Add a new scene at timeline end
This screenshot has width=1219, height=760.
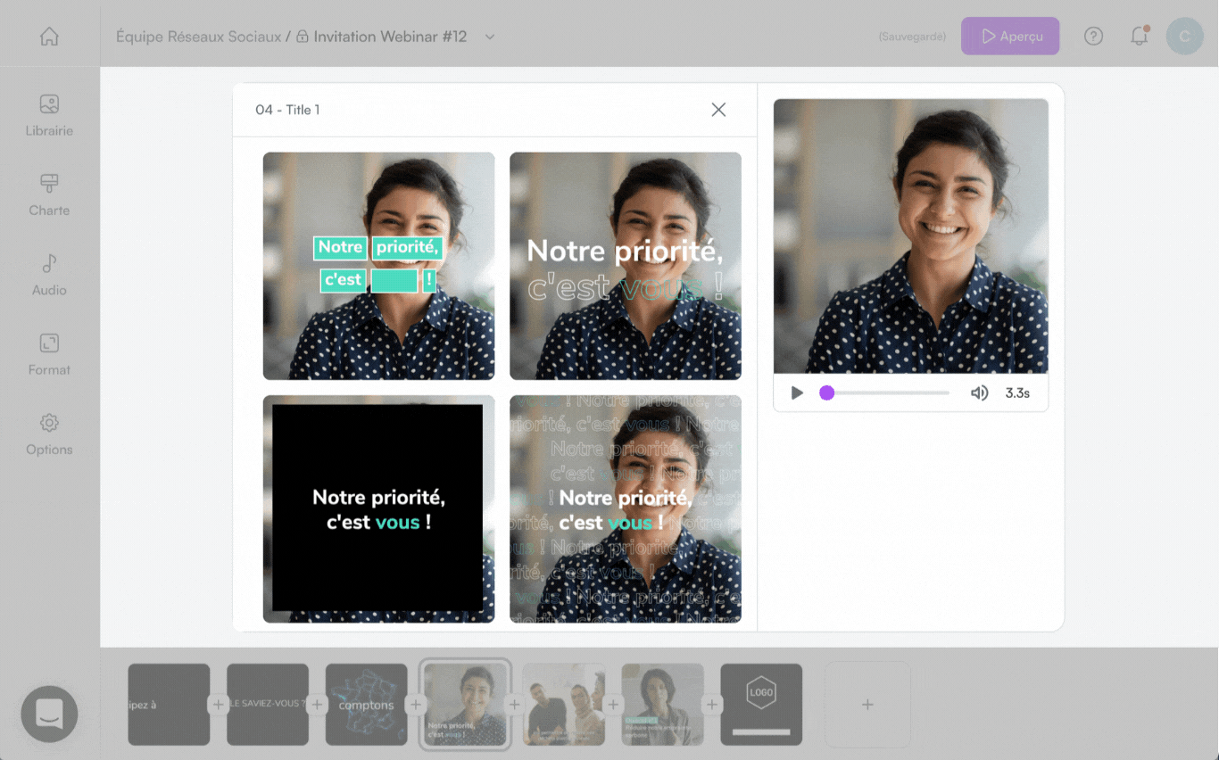867,705
